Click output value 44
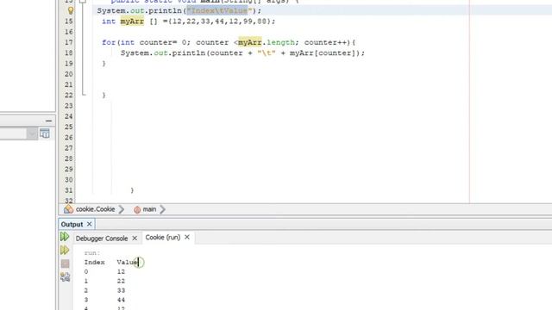 121,301
